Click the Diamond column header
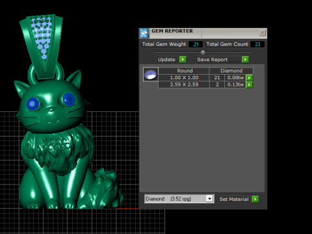The image size is (312, 234). click(231, 71)
